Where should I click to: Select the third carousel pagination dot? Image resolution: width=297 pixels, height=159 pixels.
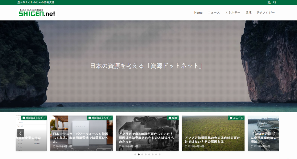pos(142,155)
